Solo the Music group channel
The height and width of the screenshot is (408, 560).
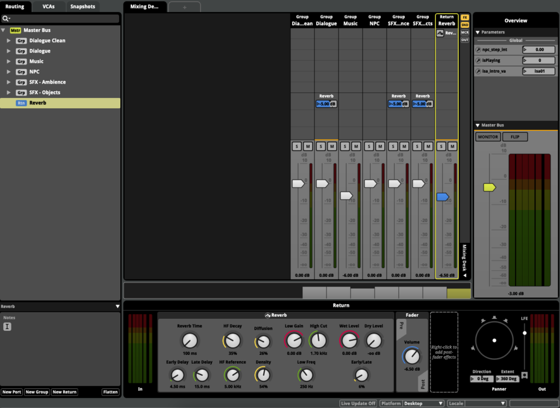pyautogui.click(x=345, y=146)
